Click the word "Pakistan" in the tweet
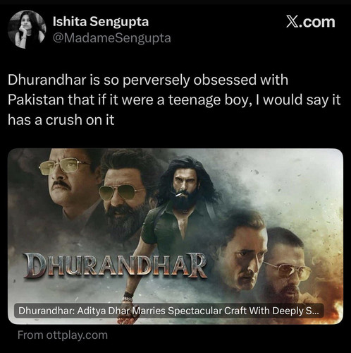Screen dimensions: 351x353 pyautogui.click(x=36, y=100)
